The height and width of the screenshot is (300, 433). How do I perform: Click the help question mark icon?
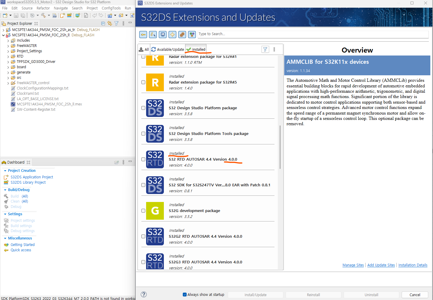click(144, 294)
